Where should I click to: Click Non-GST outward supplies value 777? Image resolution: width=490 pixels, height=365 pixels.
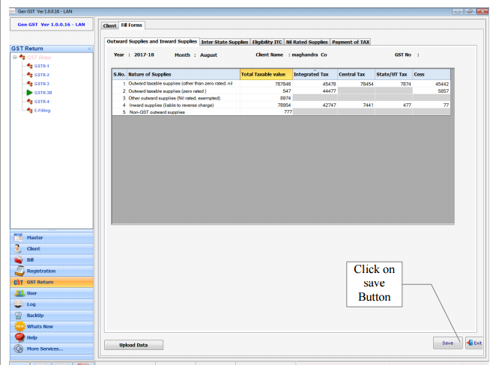pos(266,112)
